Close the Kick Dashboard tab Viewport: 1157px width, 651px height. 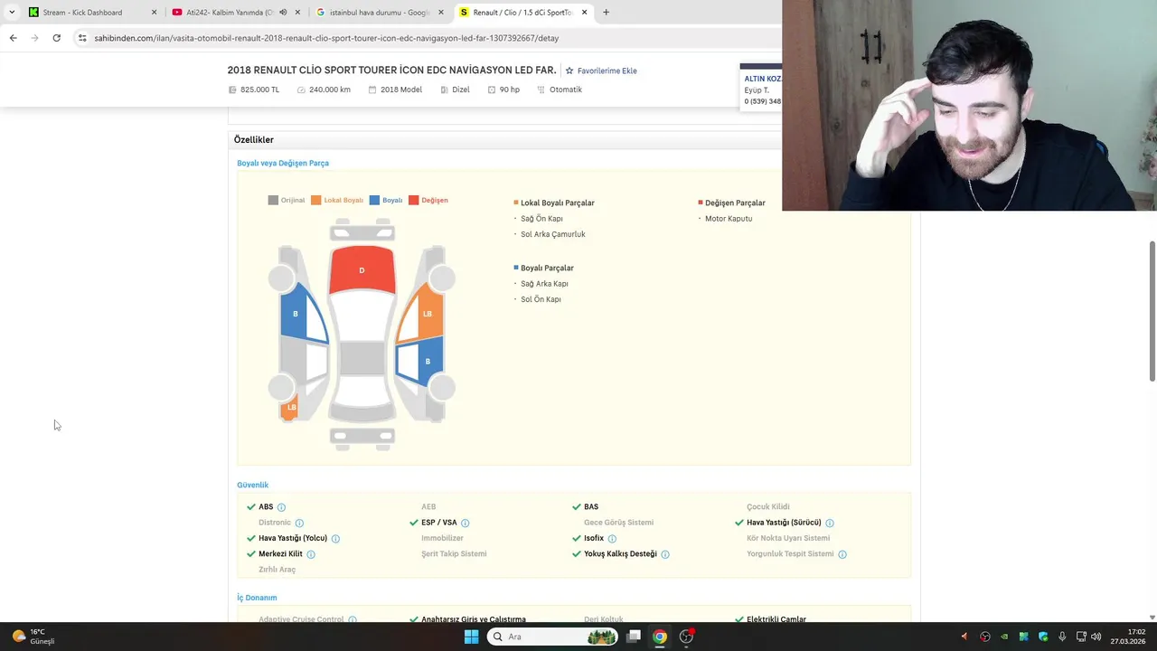point(154,13)
